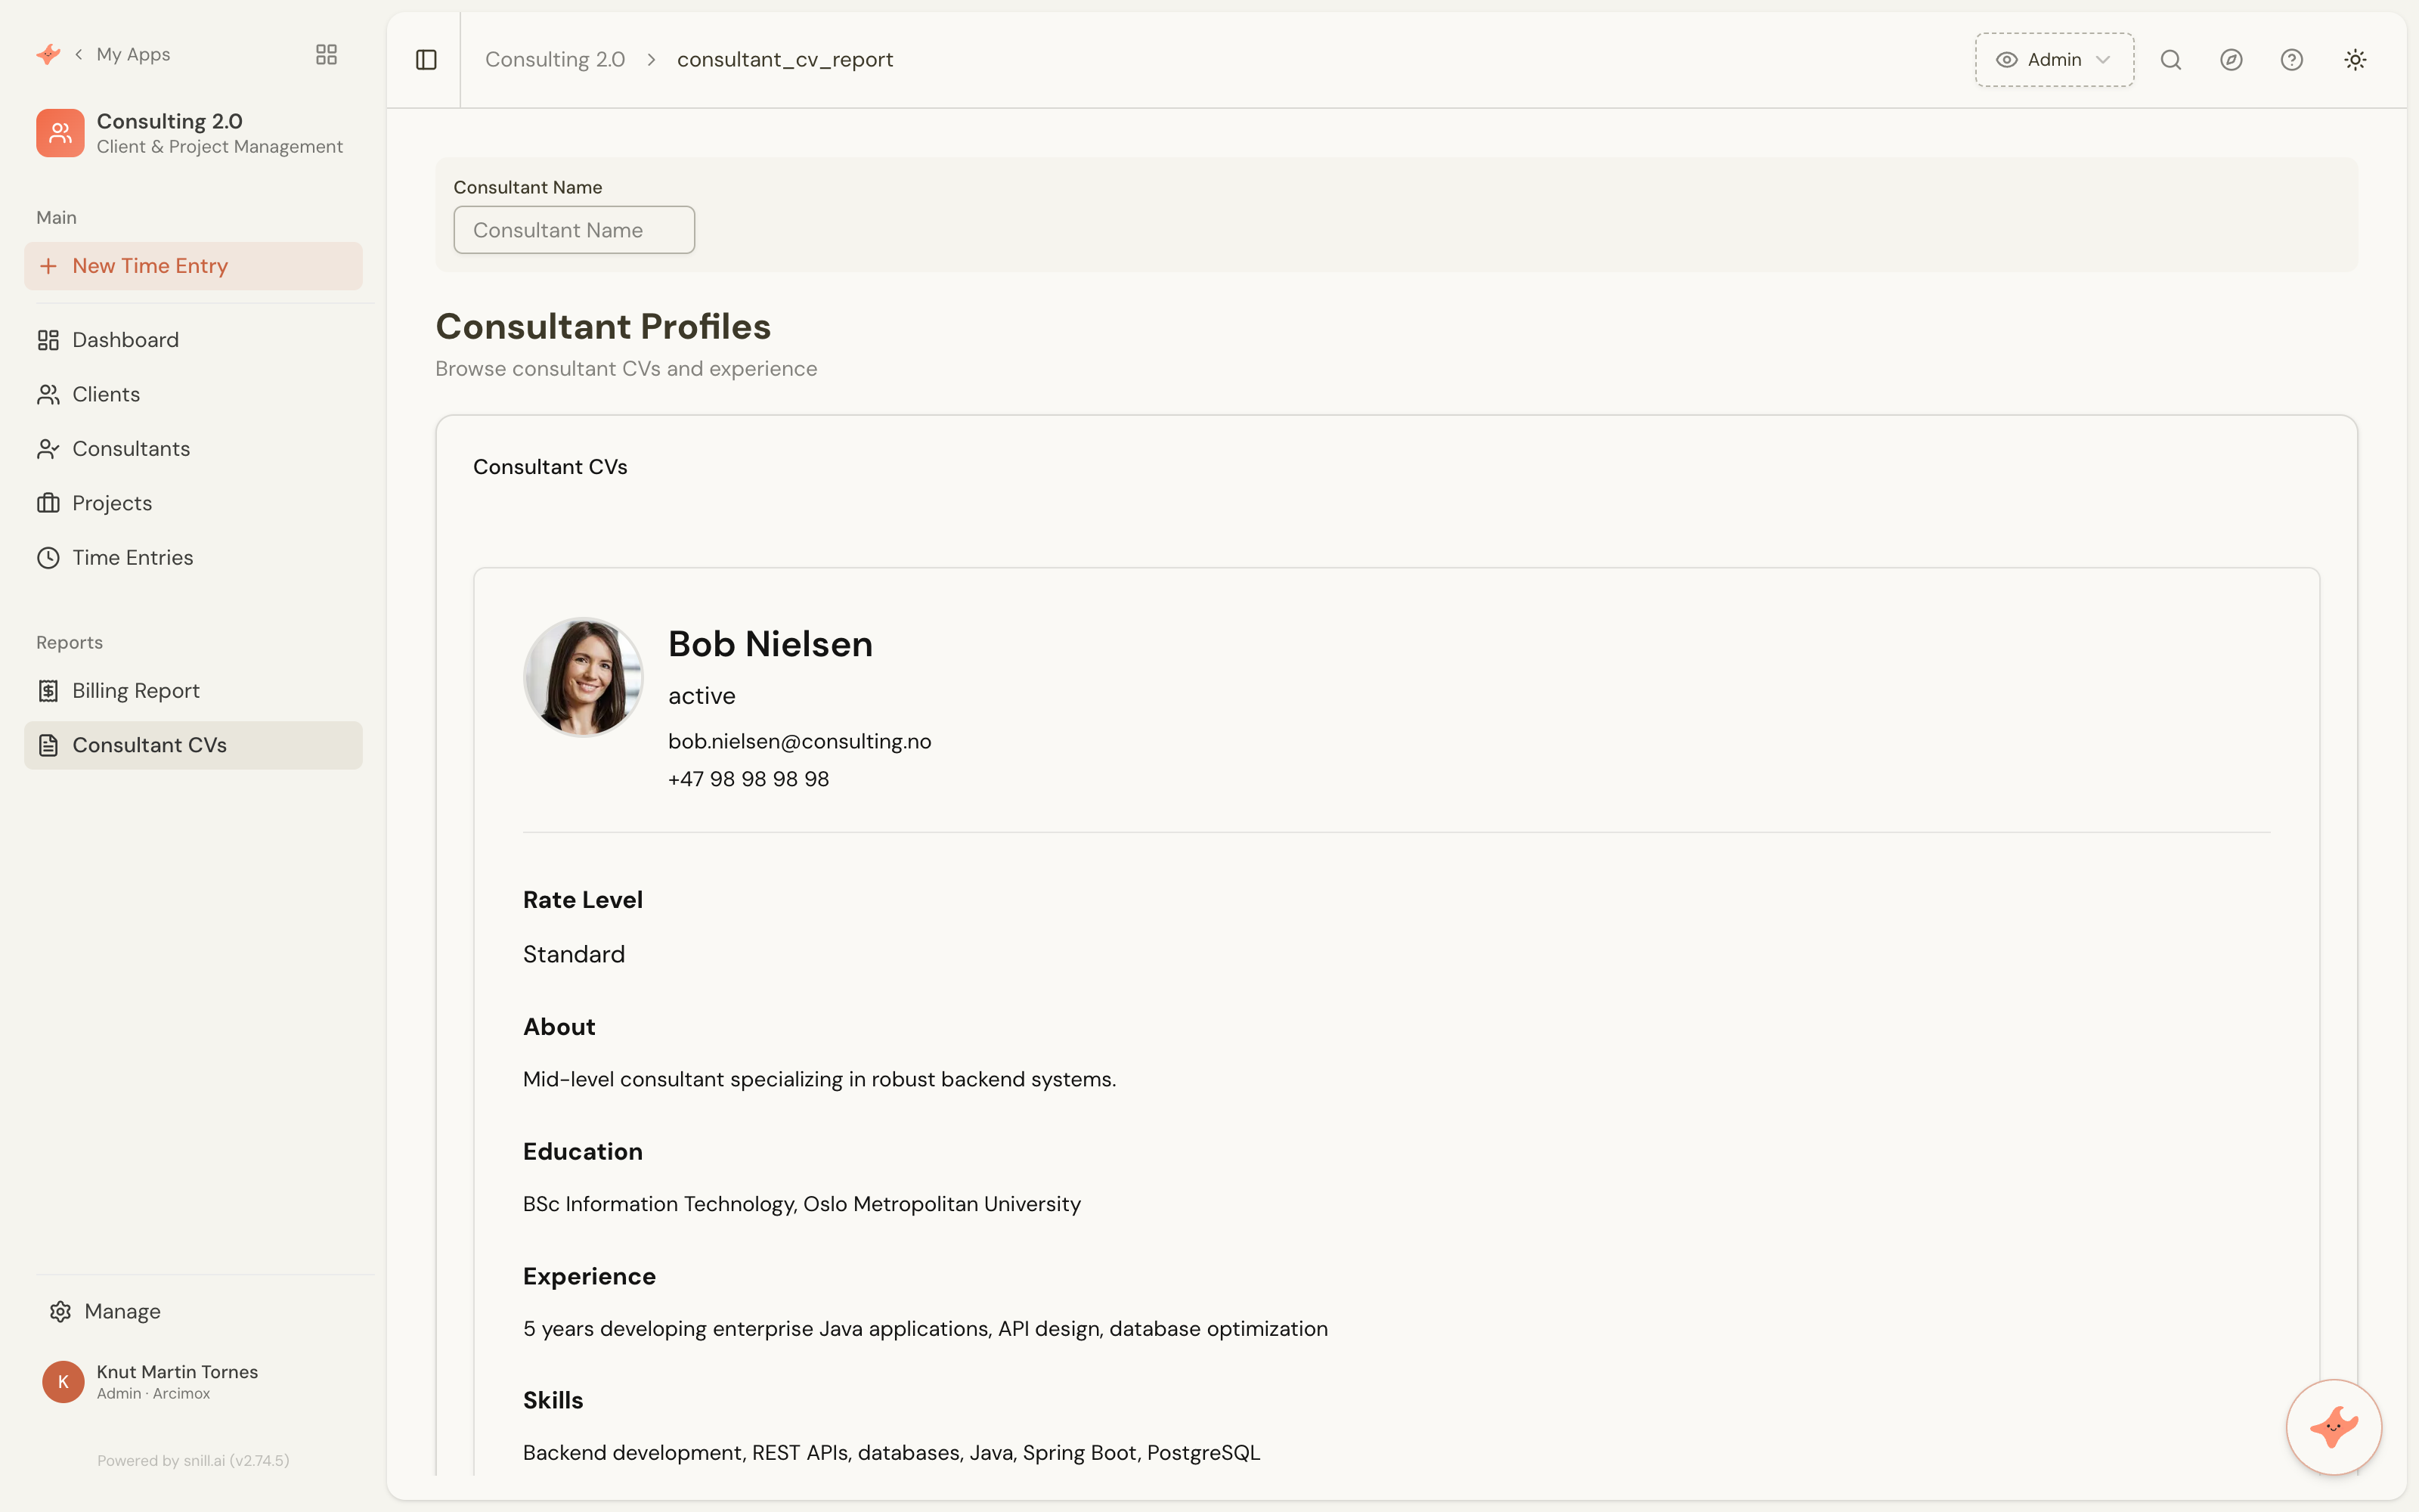Image resolution: width=2419 pixels, height=1512 pixels.
Task: Open Time Entries page
Action: 193,558
